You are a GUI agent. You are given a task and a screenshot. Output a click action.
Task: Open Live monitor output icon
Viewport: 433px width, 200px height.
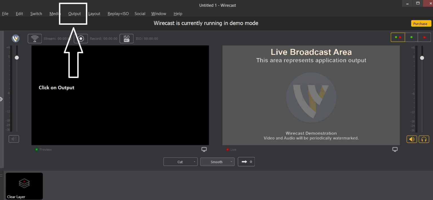[395, 149]
